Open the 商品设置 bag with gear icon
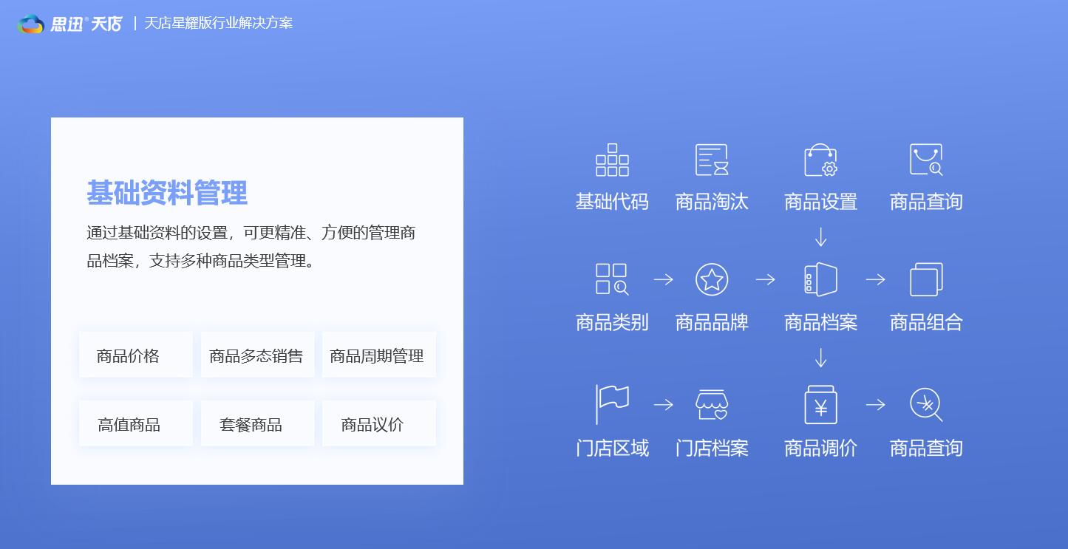 820,160
